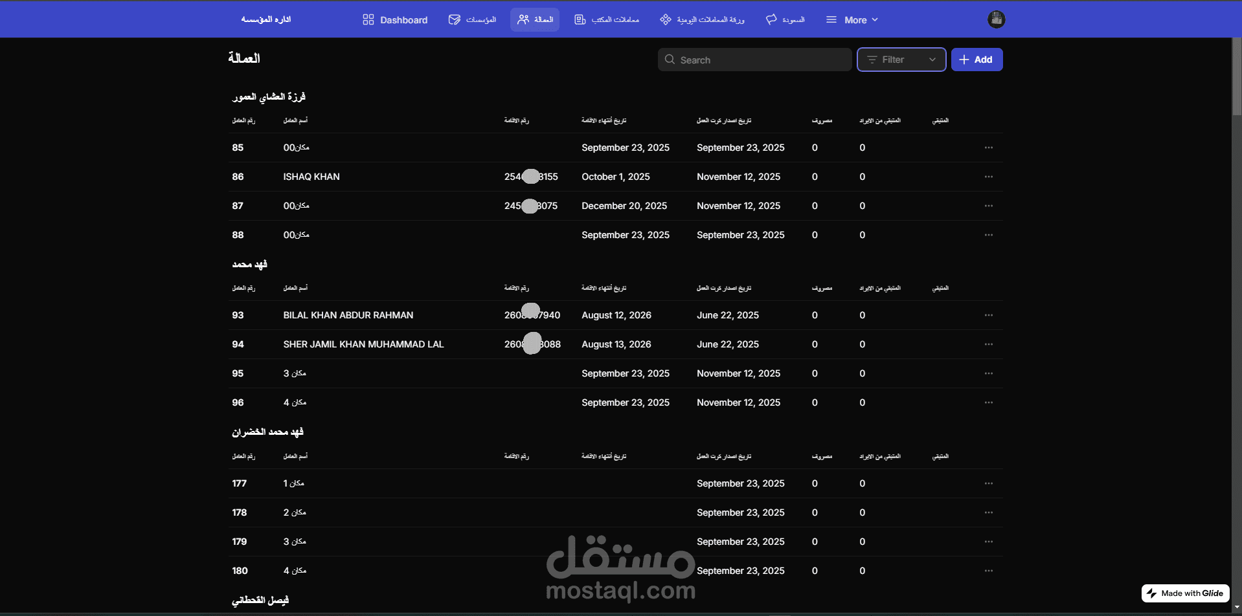Open row options for worker 180

[988, 571]
